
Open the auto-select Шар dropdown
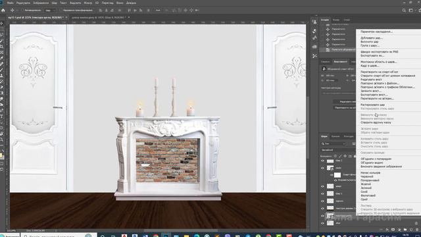pyautogui.click(x=50, y=11)
